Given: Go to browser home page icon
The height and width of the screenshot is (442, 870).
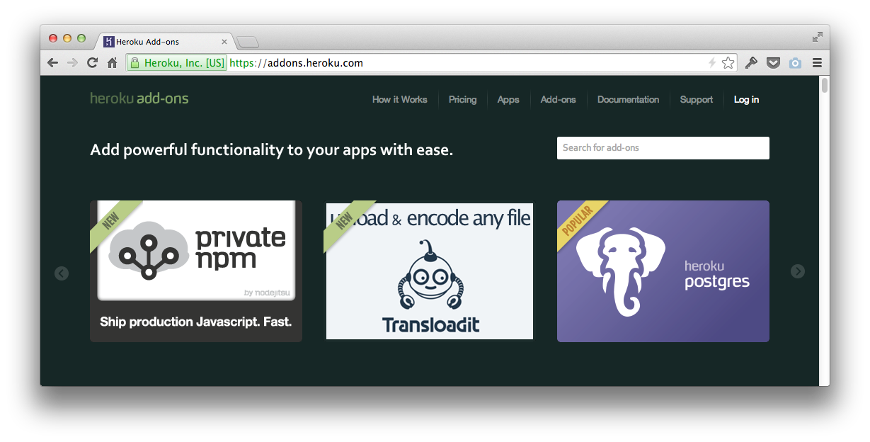Looking at the screenshot, I should coord(112,63).
